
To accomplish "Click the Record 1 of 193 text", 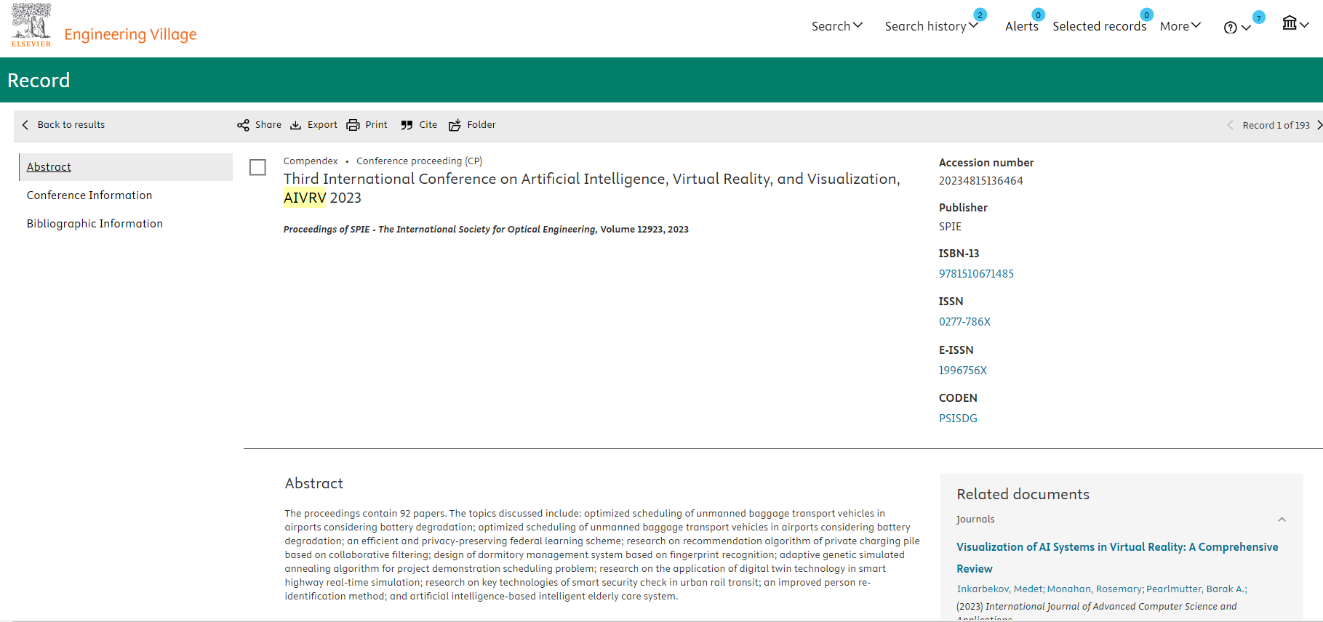I will click(x=1276, y=126).
